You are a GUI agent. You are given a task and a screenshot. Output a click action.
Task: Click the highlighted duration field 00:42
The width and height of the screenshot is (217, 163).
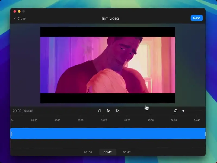[x=108, y=152]
